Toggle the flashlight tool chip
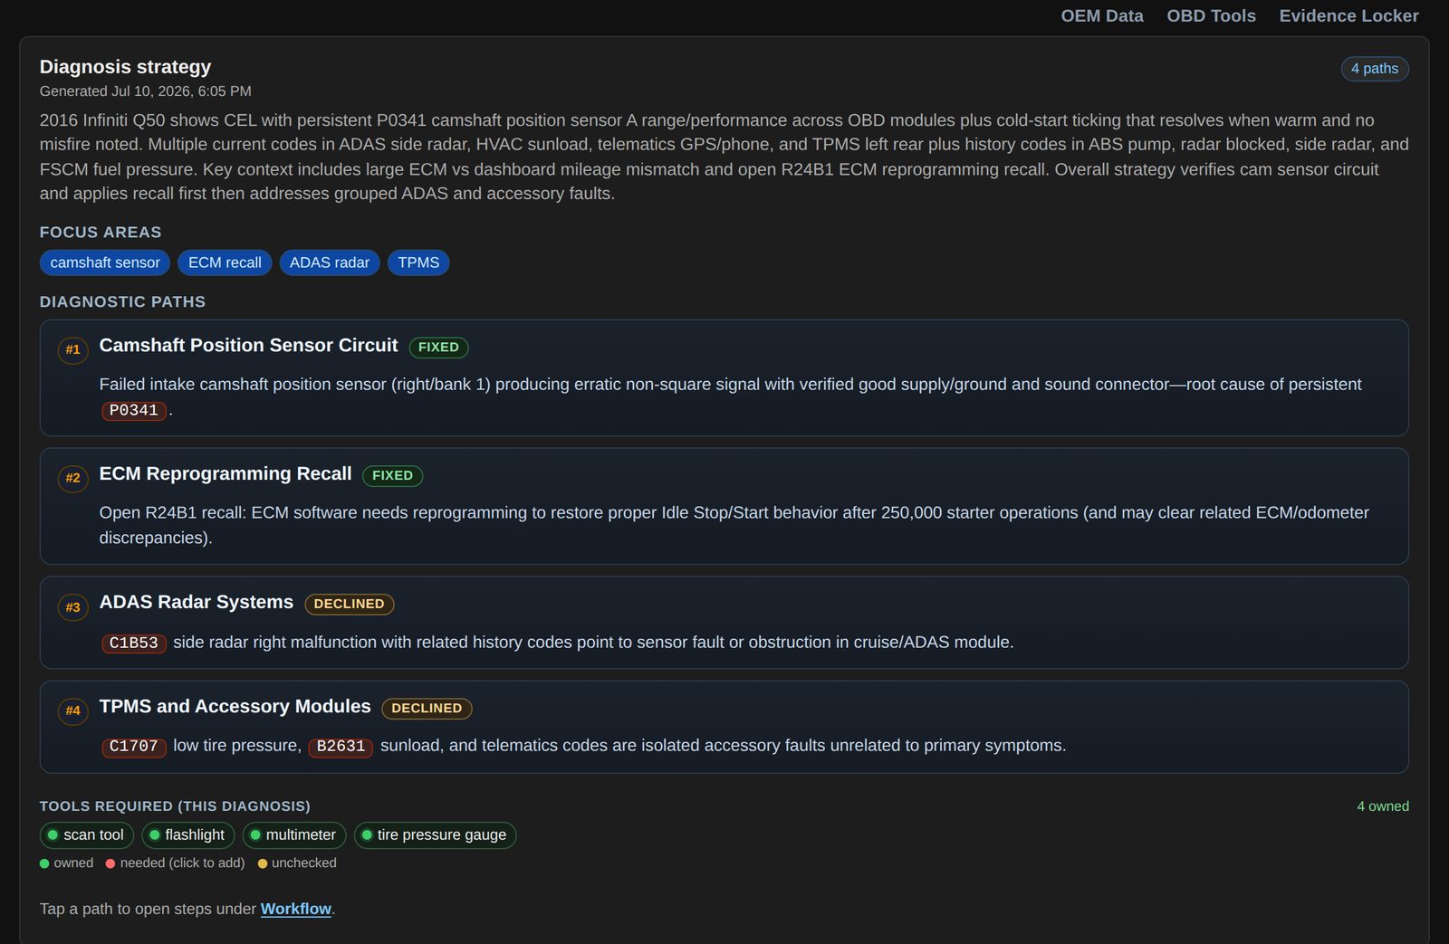Screen dimensions: 1449x944 (x=188, y=834)
